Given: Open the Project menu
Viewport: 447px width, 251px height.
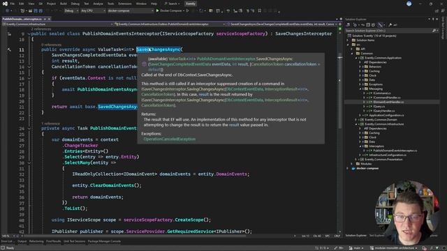Looking at the screenshot, I should [51, 3].
